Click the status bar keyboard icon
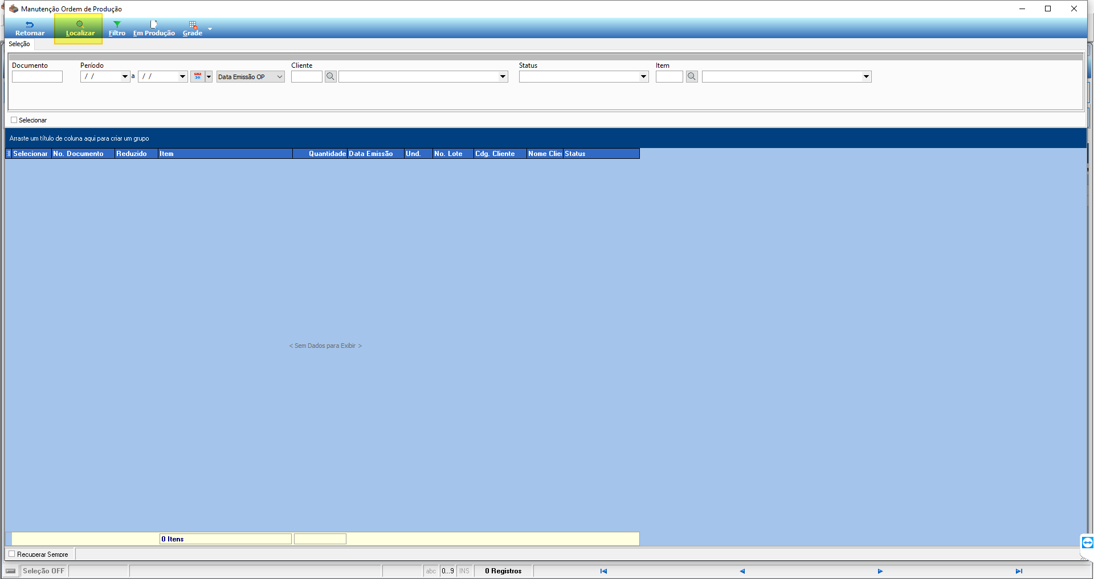This screenshot has height=579, width=1094. click(11, 571)
